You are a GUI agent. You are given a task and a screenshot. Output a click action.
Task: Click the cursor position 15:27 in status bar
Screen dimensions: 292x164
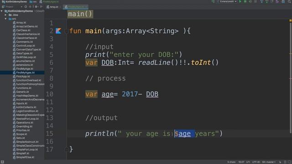click(x=241, y=162)
